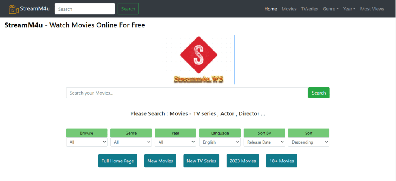Focus the 'Search your Movies...' input field
The height and width of the screenshot is (181, 396).
187,93
